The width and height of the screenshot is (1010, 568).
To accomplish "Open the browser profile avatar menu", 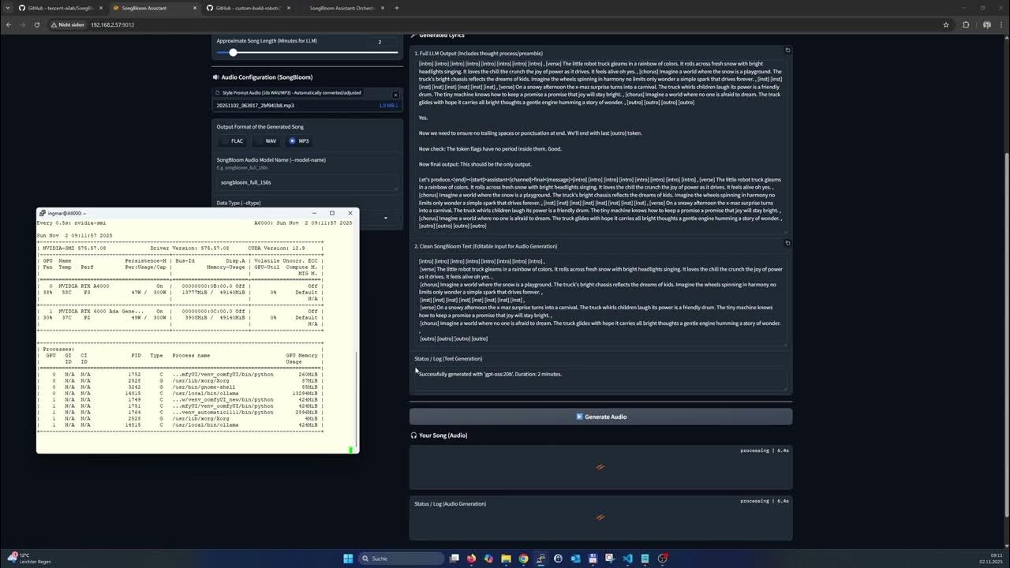I will point(986,24).
